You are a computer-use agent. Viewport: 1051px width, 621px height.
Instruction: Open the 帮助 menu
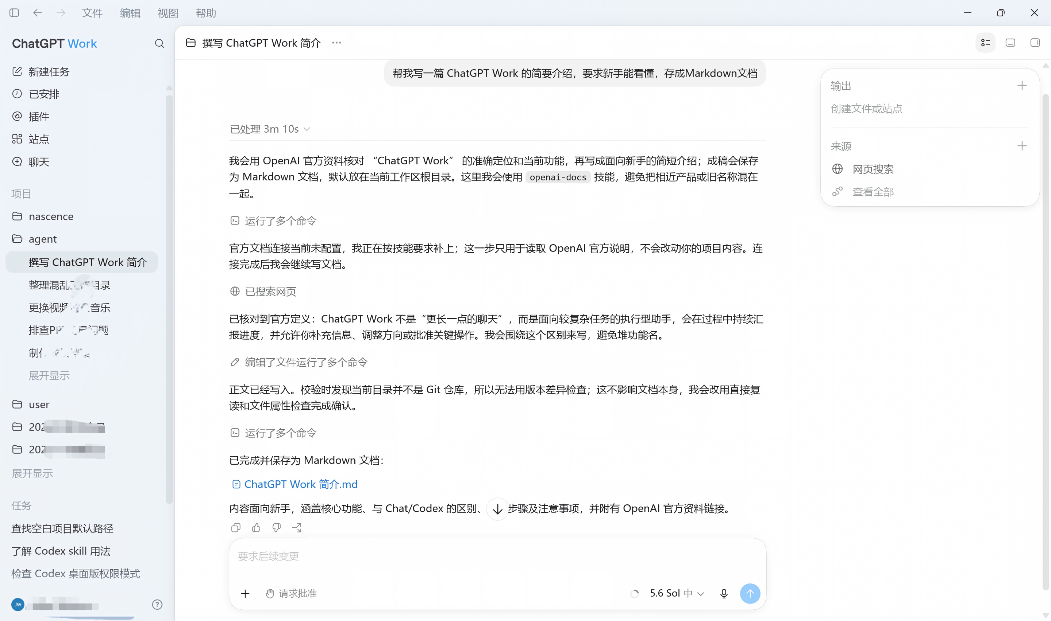[206, 13]
